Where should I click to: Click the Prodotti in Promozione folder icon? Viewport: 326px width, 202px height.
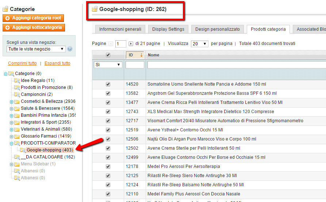16,87
